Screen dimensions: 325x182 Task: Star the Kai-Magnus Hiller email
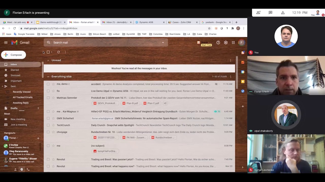(x=53, y=111)
